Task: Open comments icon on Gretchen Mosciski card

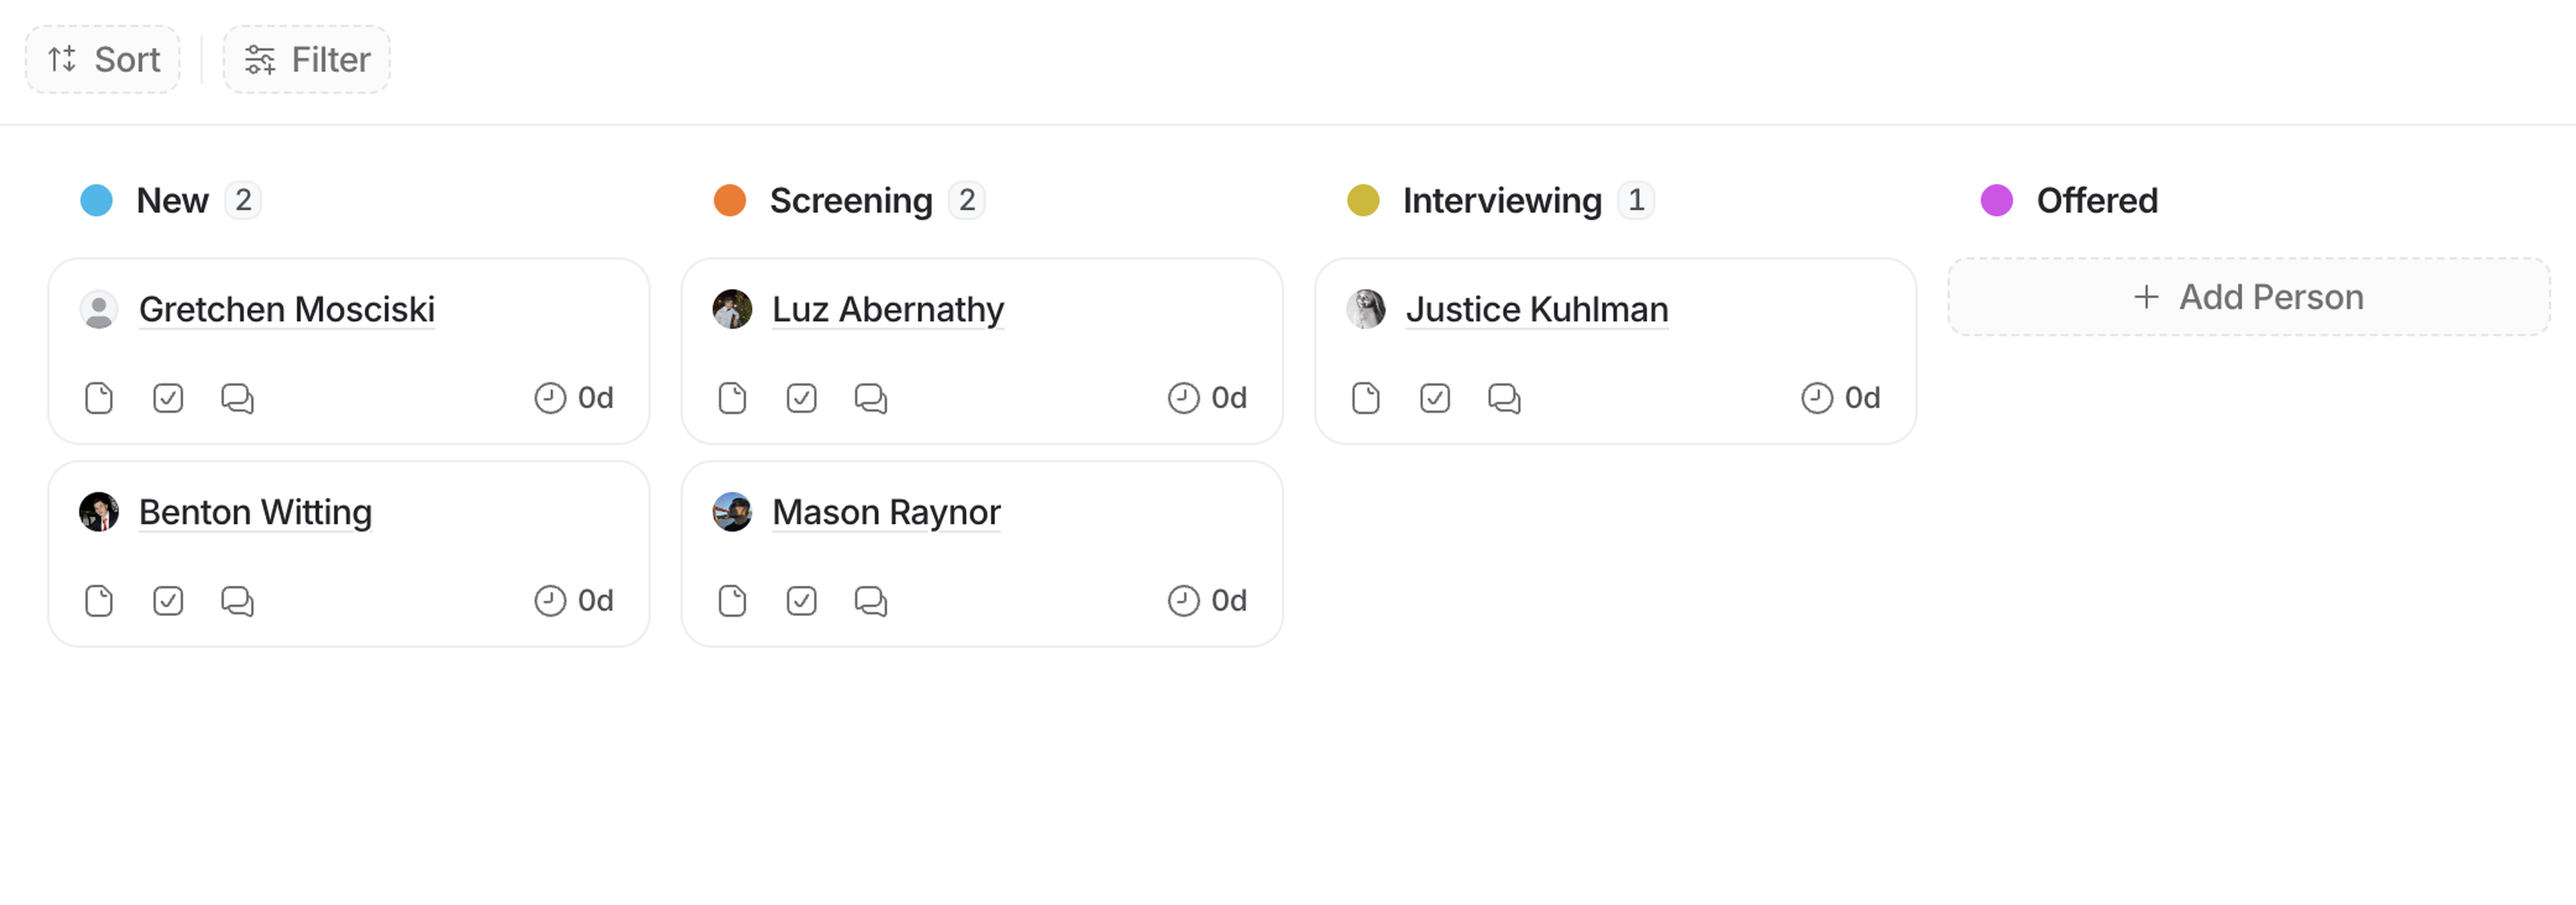Action: [237, 399]
